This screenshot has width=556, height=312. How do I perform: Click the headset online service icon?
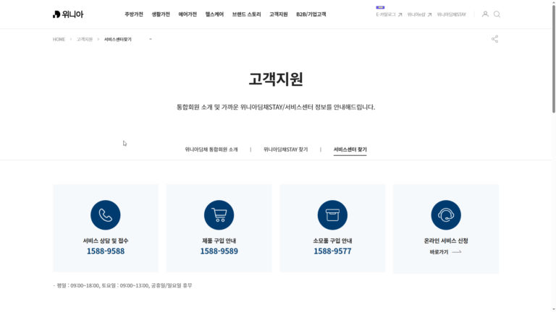click(446, 215)
